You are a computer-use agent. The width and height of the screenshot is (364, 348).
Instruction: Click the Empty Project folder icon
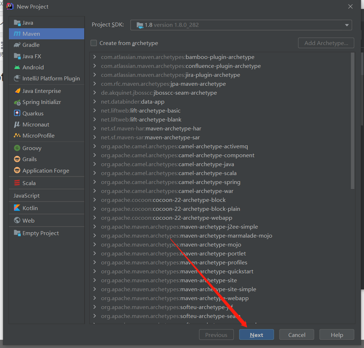tap(17, 233)
